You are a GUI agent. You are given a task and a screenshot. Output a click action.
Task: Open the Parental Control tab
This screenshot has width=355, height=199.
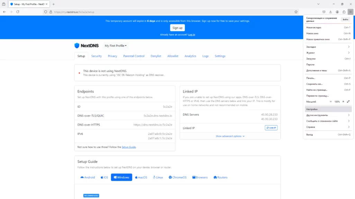tap(134, 56)
